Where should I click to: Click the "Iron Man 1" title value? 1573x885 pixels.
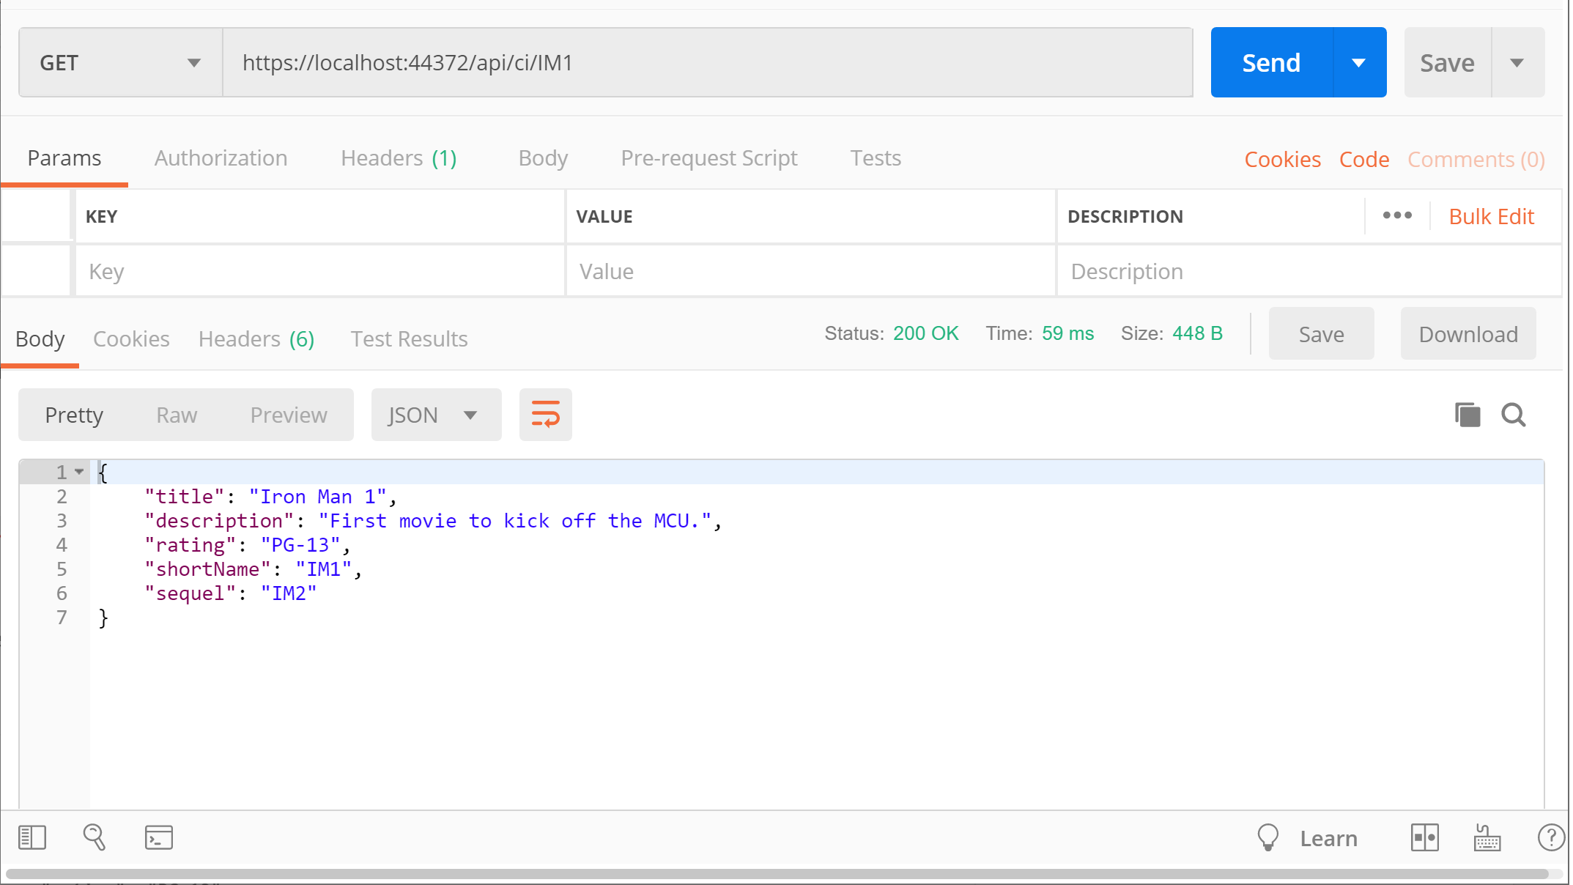click(318, 497)
